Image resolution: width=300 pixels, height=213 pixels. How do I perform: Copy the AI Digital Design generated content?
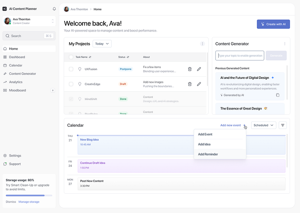pos(278,95)
